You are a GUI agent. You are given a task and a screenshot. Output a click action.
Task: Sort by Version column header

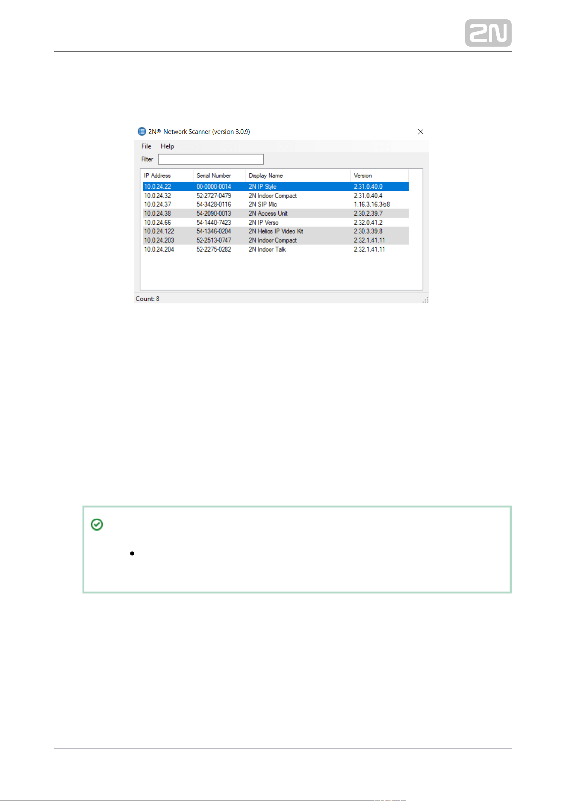380,175
